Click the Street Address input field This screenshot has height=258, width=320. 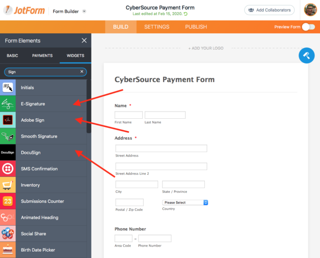161,148
